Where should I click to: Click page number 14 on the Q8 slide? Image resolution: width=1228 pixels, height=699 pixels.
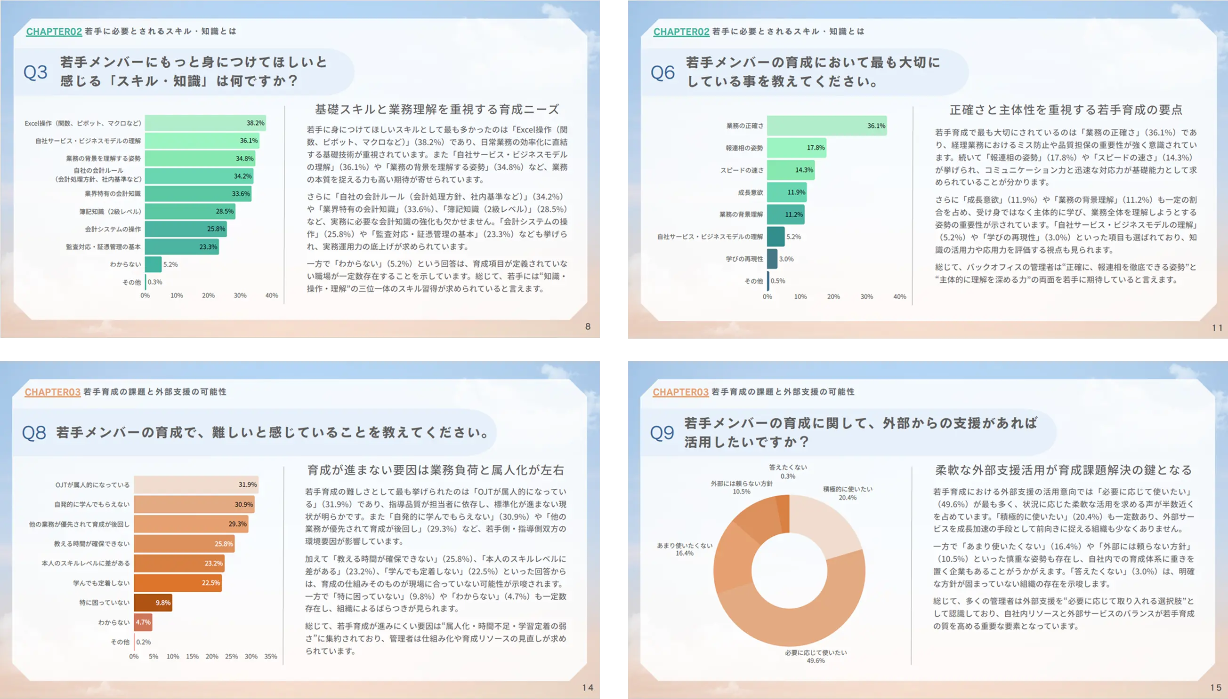click(x=588, y=688)
